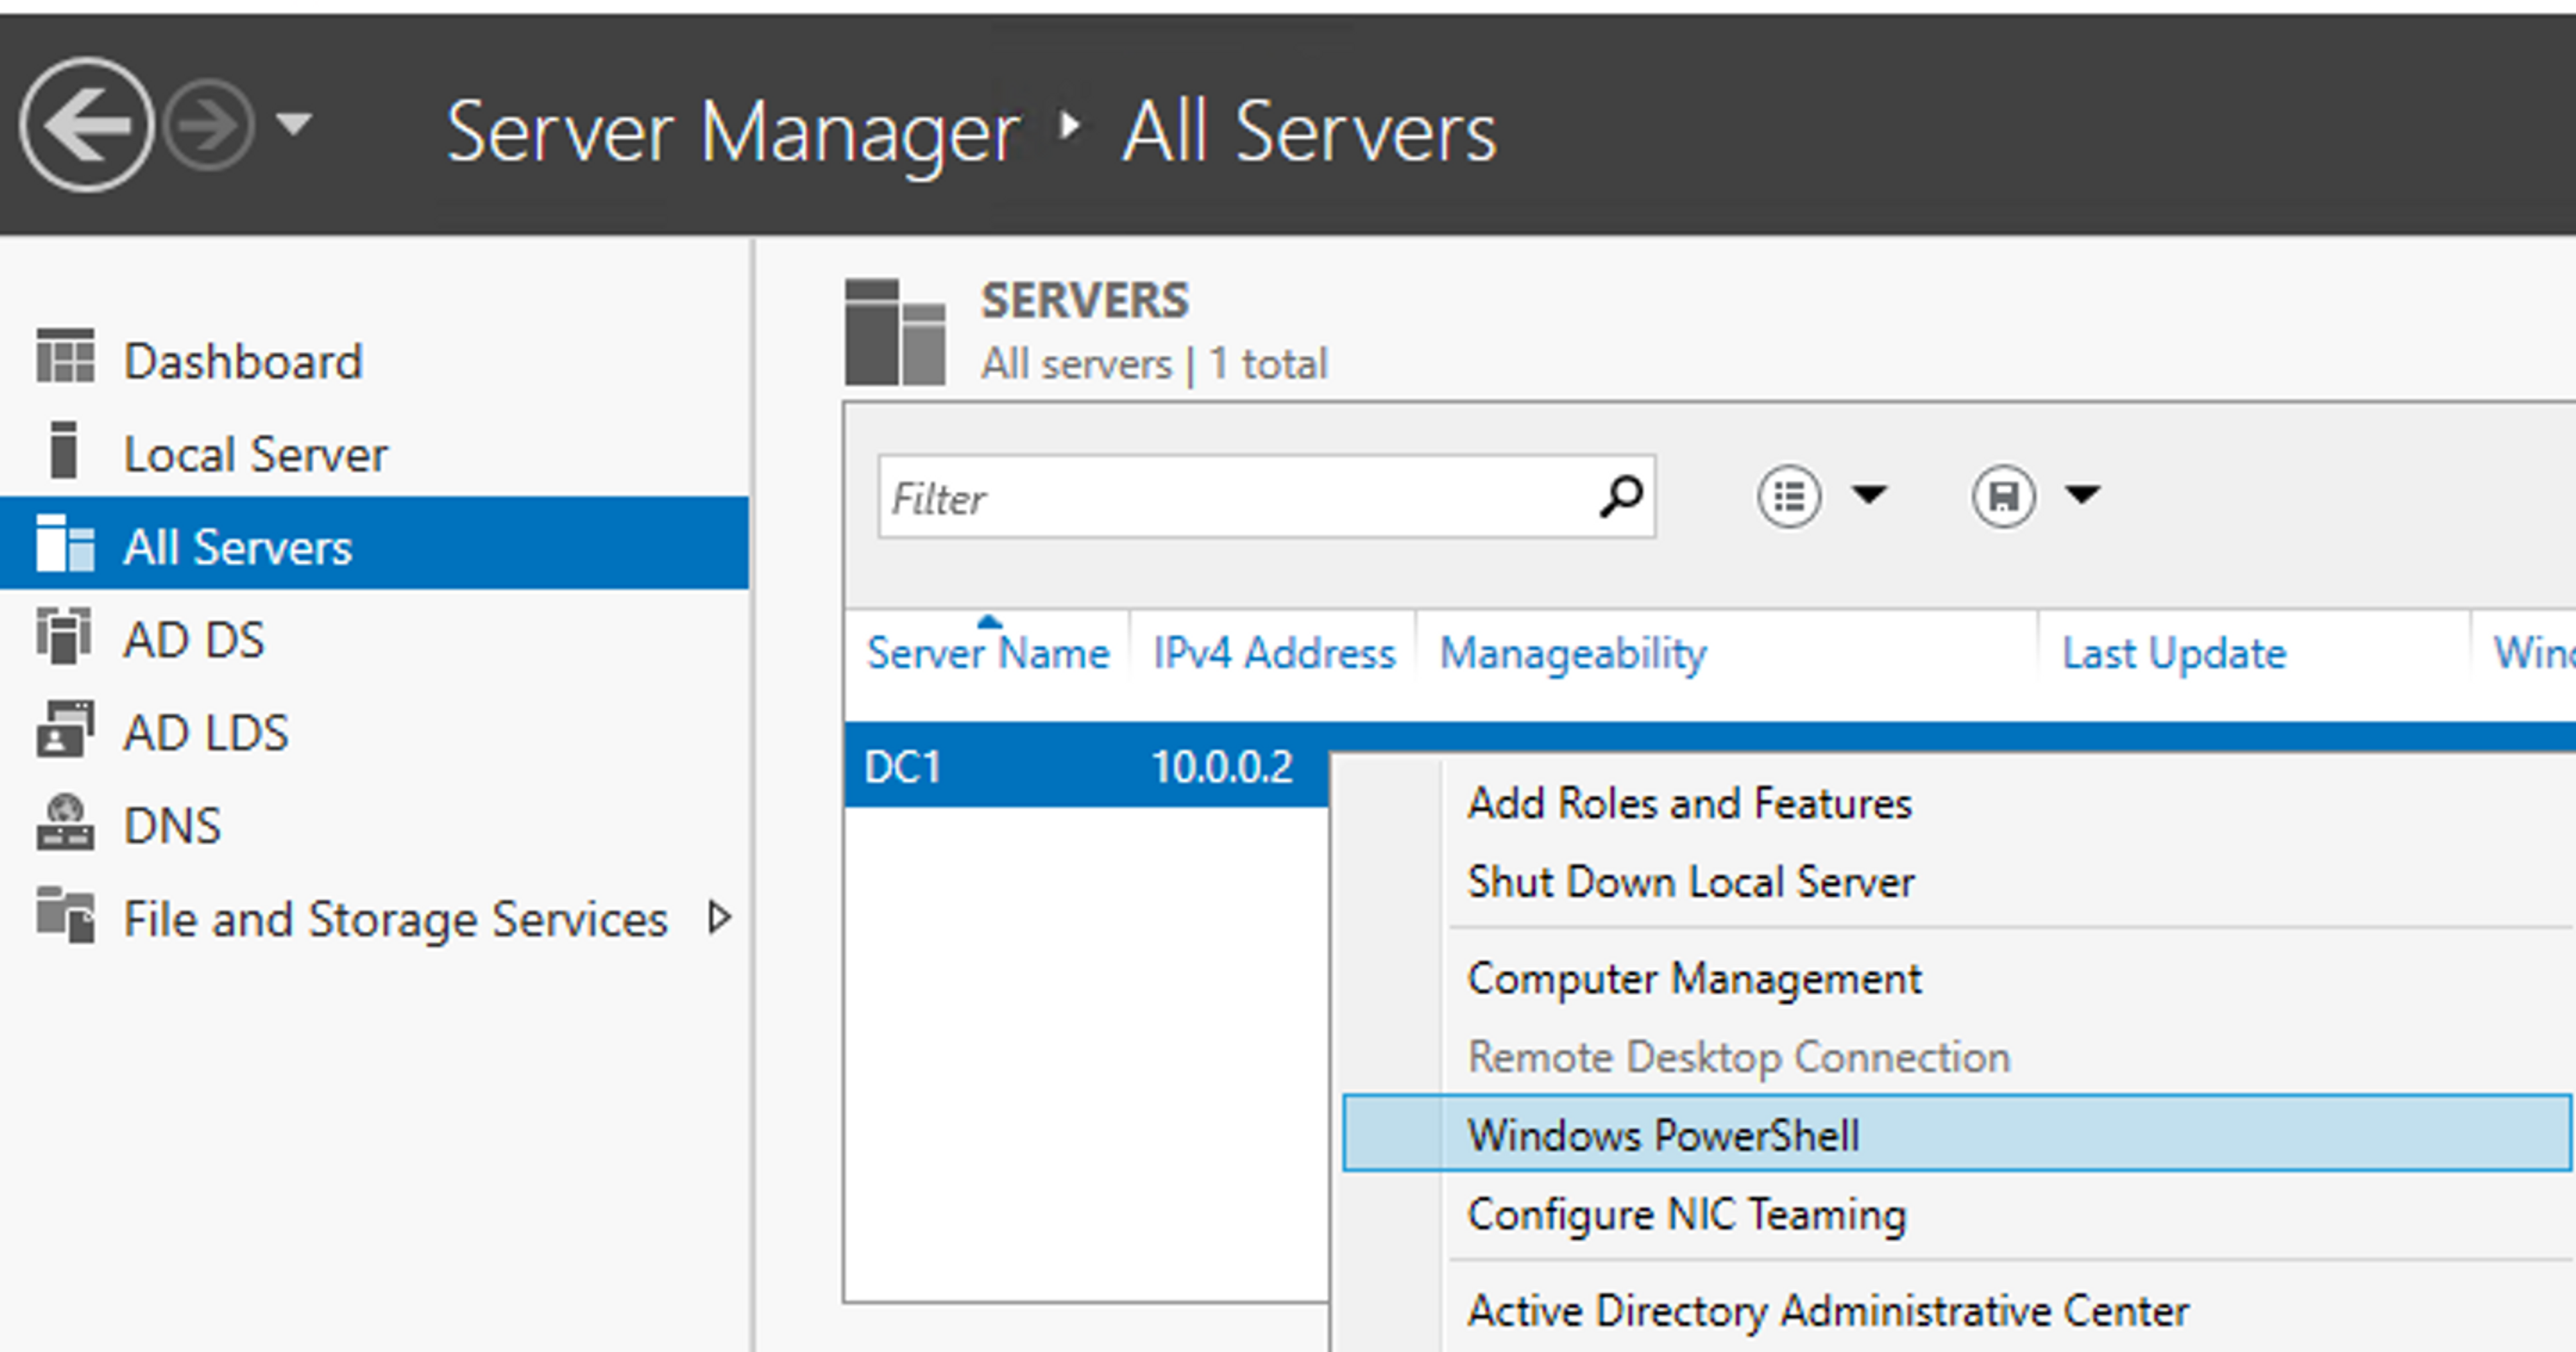
Task: Click the back navigation arrow button
Action: pos(86,125)
